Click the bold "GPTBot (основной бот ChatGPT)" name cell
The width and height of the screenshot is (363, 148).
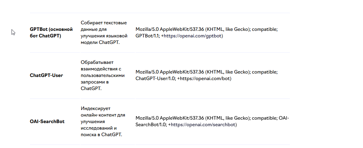(51, 32)
